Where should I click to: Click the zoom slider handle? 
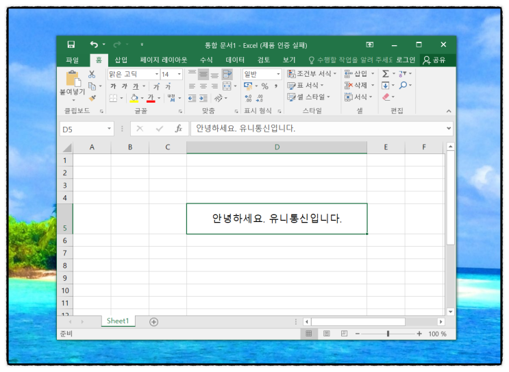388,334
